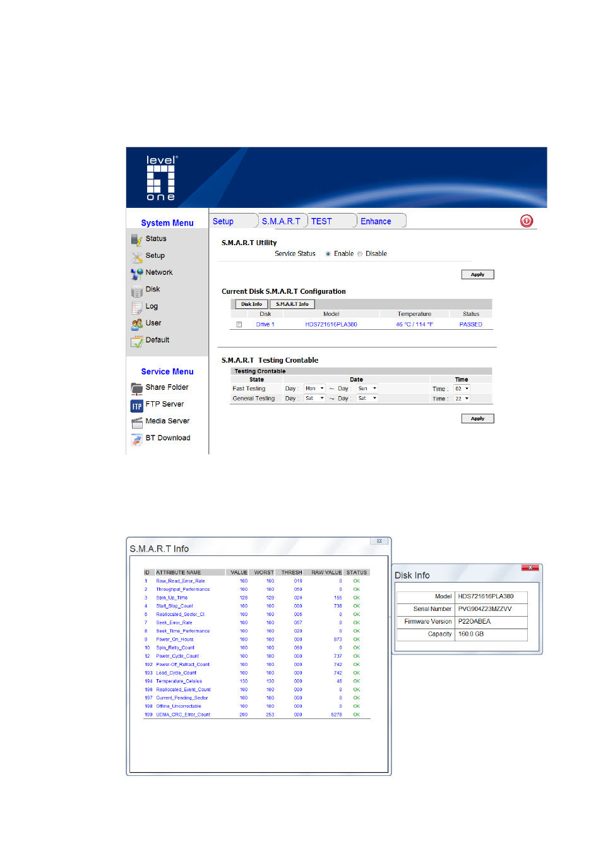Open FTP Server service
This screenshot has width=603, height=853.
[165, 404]
